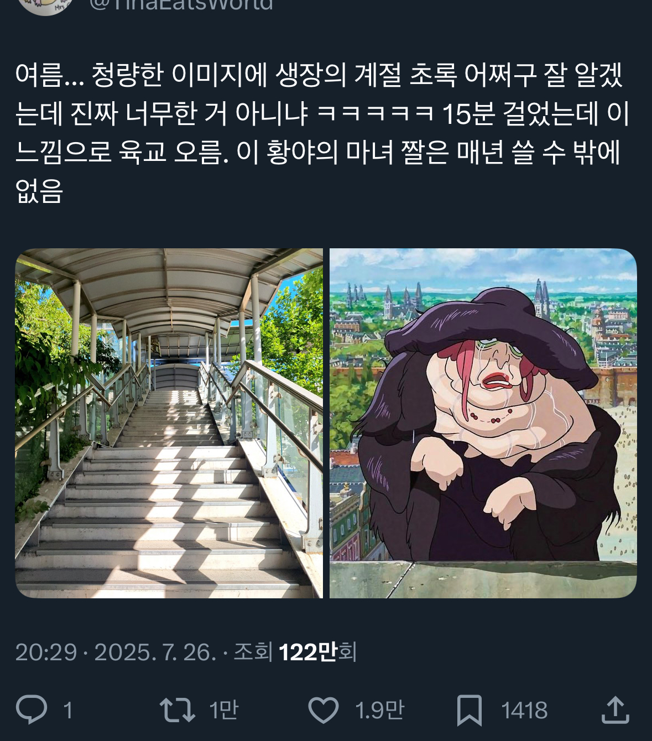Tap the 조회 views label

coord(253,653)
